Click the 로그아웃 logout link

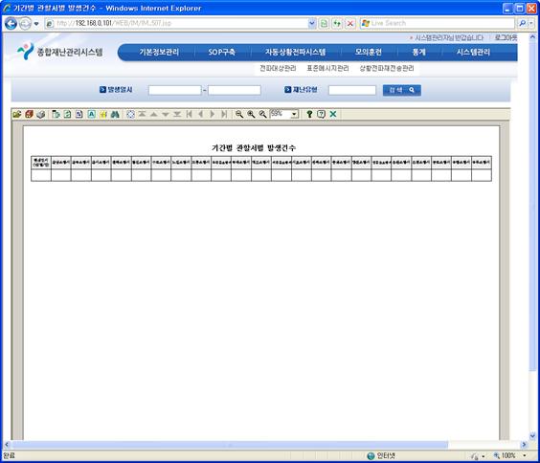point(506,38)
